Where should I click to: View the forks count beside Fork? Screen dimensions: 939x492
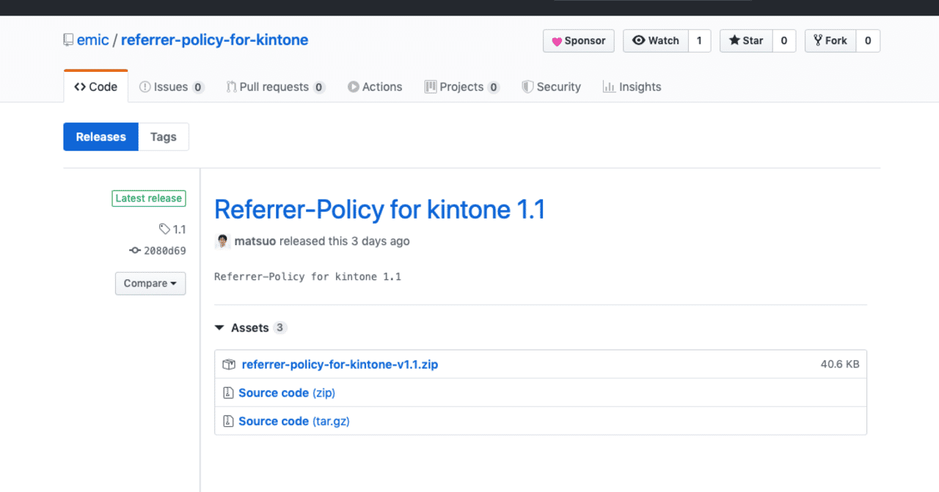[x=868, y=41]
